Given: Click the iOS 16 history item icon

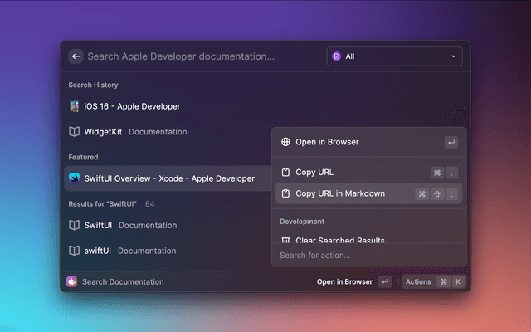Looking at the screenshot, I should (x=75, y=106).
